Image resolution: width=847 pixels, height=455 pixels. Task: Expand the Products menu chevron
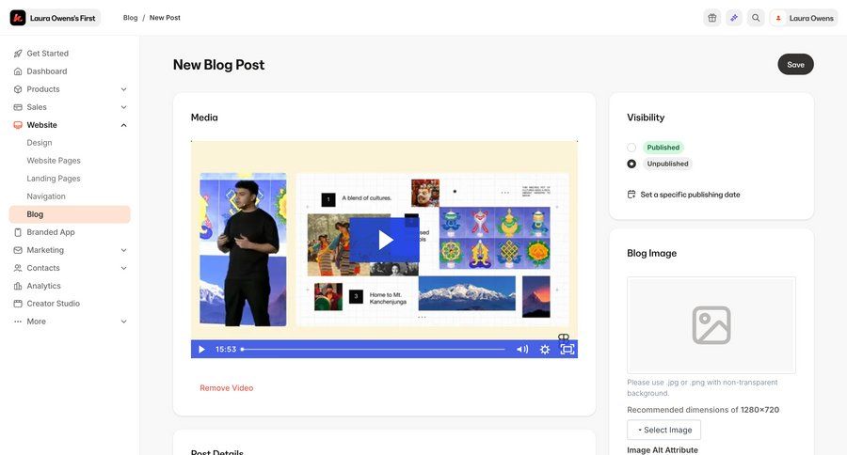coord(123,89)
